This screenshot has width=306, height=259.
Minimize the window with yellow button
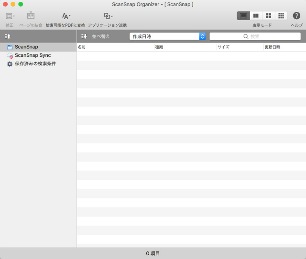point(13,4)
